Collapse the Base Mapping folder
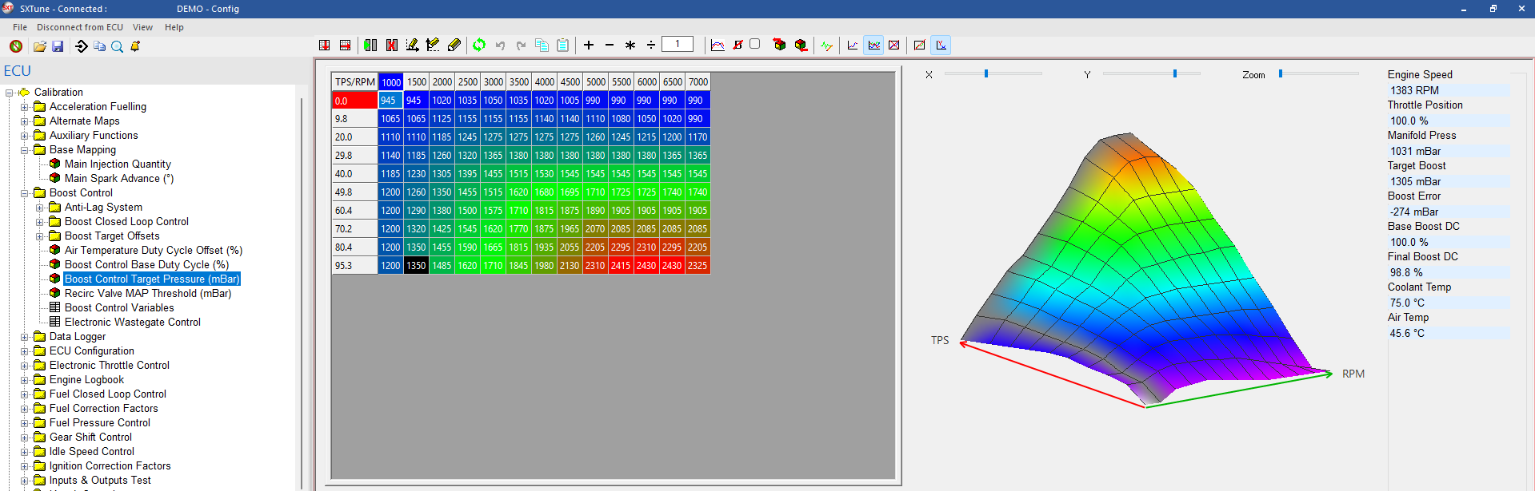Screen dimensions: 1535x491 25,150
